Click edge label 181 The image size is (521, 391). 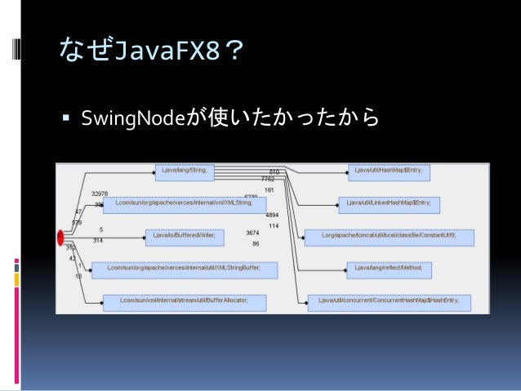point(269,190)
